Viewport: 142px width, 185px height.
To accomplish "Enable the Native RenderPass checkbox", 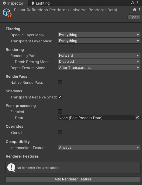I will point(60,82).
